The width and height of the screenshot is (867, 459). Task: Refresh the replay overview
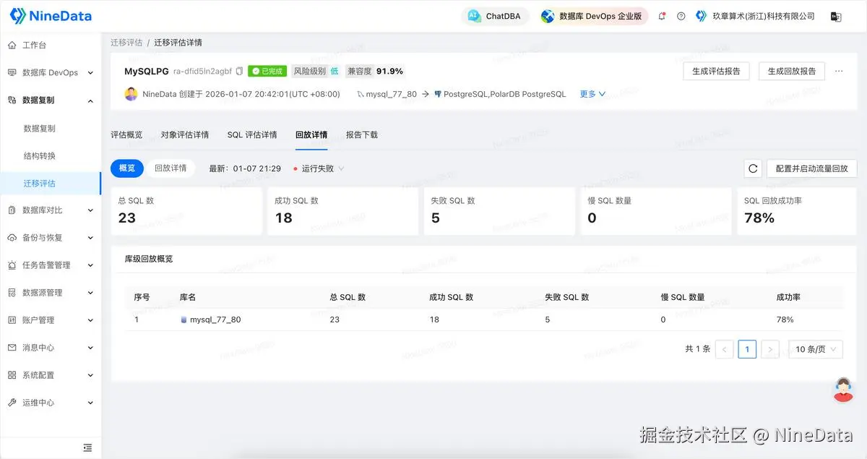(x=753, y=168)
